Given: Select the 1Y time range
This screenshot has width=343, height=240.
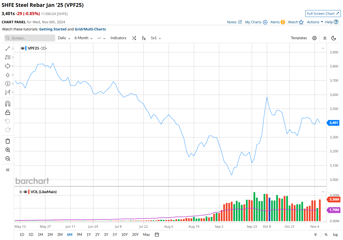Looking at the screenshot, I should (x=89, y=235).
